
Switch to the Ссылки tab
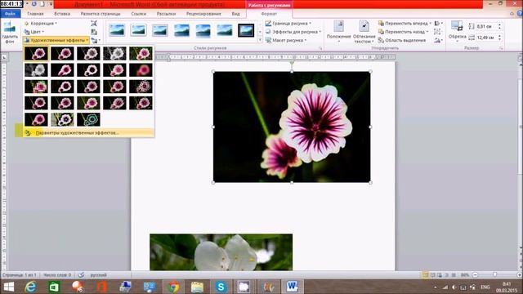click(139, 14)
